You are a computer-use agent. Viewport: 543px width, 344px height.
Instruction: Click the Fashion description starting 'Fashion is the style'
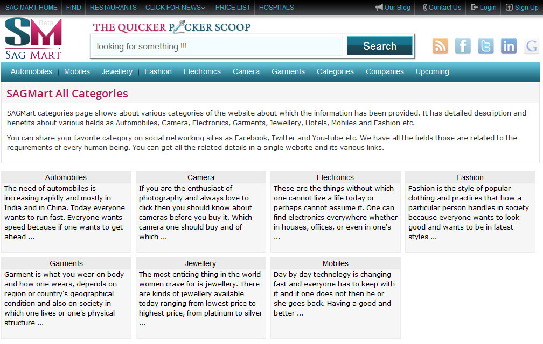click(x=469, y=212)
